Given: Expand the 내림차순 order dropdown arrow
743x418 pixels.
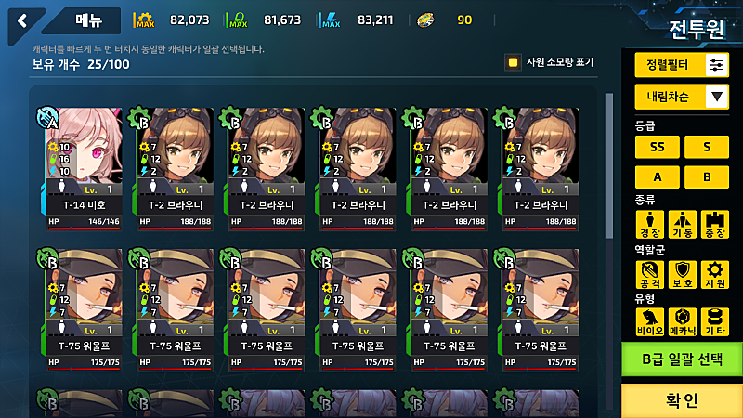Looking at the screenshot, I should [717, 97].
